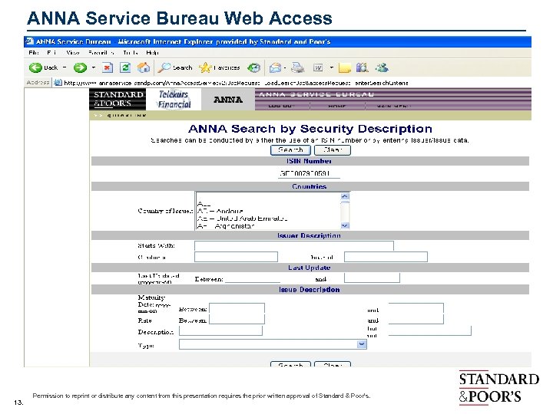Click the Last Update Between date field

click(x=253, y=278)
